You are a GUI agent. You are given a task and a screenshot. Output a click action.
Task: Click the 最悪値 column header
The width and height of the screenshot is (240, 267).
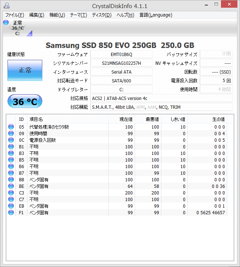pos(148,119)
